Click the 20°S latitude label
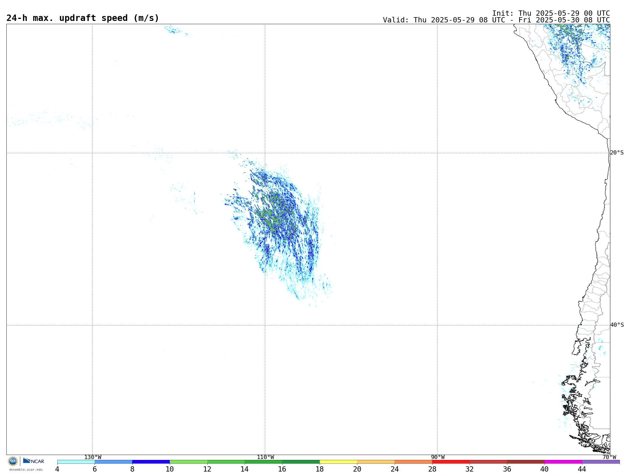 coord(617,153)
